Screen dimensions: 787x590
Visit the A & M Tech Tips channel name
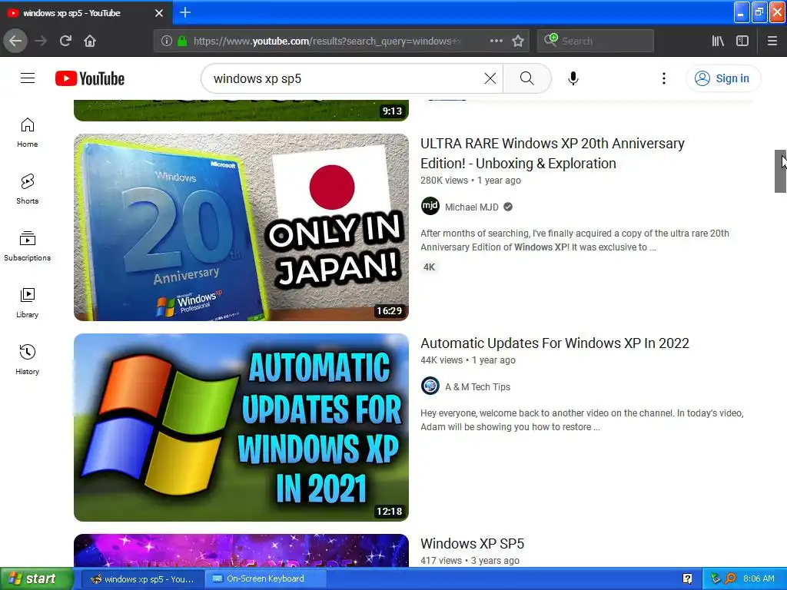coord(477,387)
